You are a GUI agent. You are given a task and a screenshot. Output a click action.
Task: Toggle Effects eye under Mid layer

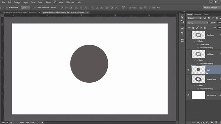coord(195,60)
